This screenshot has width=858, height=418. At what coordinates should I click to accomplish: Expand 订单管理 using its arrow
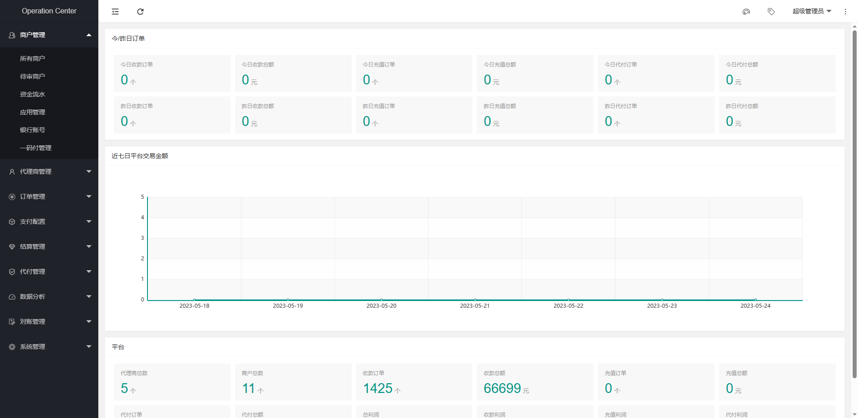(89, 196)
